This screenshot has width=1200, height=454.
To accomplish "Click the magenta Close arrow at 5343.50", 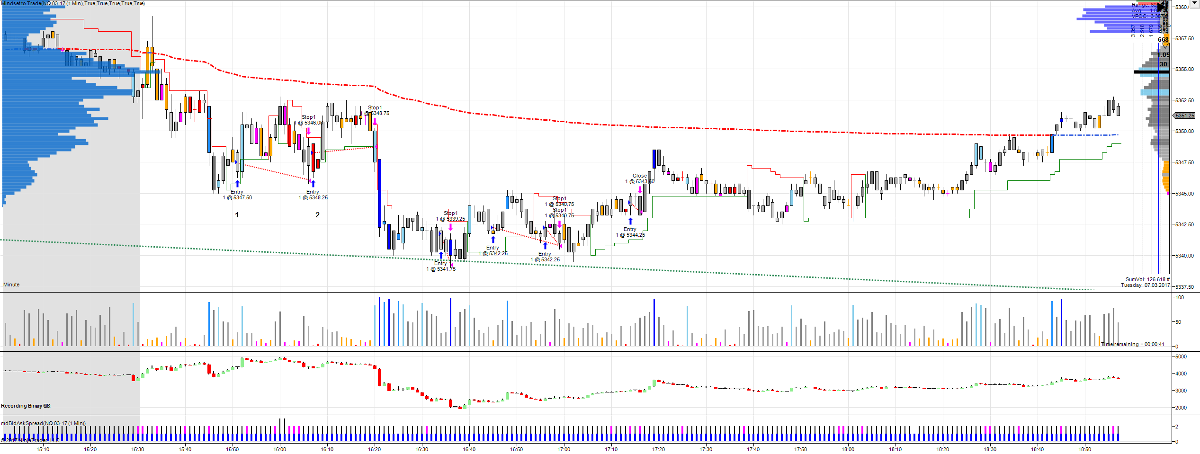I will click(640, 190).
